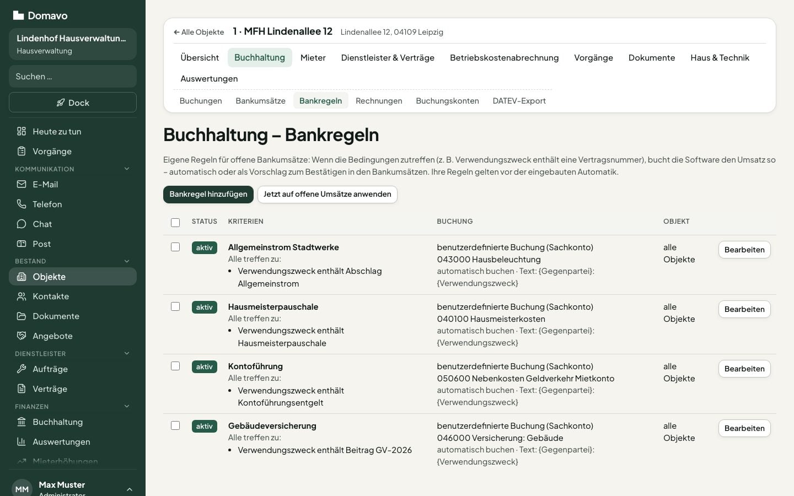The image size is (794, 496).
Task: Click the Post mail icon
Action: coord(22,244)
